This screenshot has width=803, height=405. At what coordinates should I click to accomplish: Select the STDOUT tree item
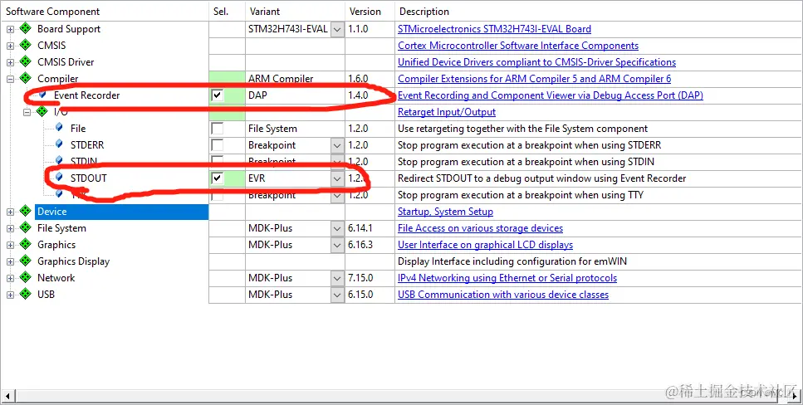(89, 178)
